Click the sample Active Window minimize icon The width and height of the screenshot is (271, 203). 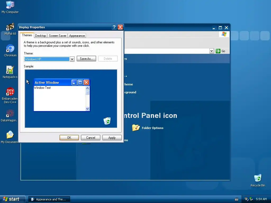click(x=74, y=82)
